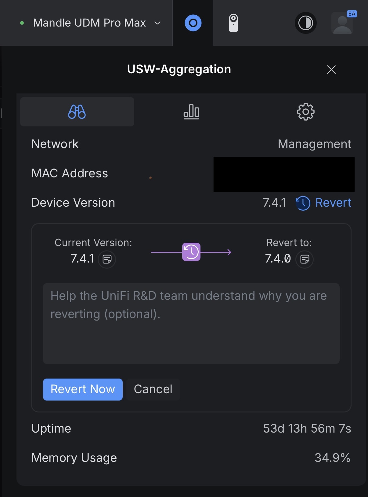Image resolution: width=368 pixels, height=497 pixels.
Task: View release notes for revert version 7.4.0
Action: [x=305, y=259]
